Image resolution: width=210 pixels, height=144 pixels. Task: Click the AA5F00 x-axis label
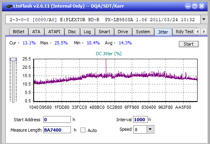point(183,107)
